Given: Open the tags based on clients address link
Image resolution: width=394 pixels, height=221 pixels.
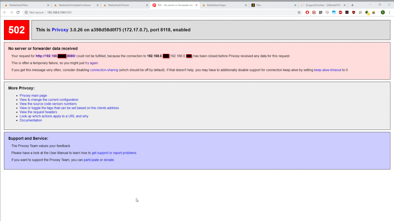Looking at the screenshot, I should tap(69, 108).
